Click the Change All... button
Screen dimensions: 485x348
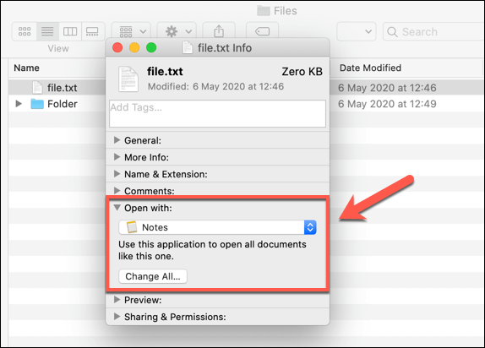(x=153, y=276)
